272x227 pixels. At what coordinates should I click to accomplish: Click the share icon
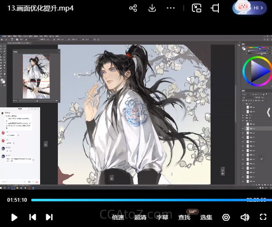click(x=133, y=8)
